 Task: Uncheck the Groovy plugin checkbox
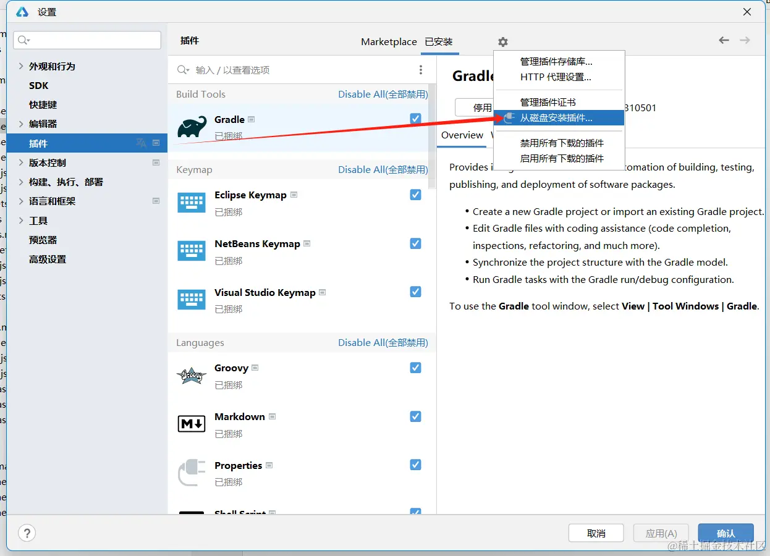[x=415, y=368]
